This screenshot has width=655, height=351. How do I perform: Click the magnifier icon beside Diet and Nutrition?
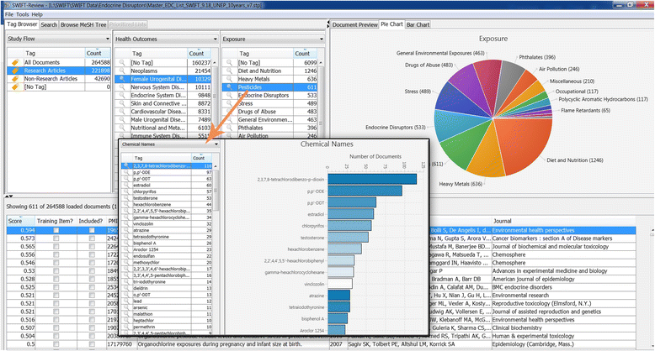(x=227, y=71)
